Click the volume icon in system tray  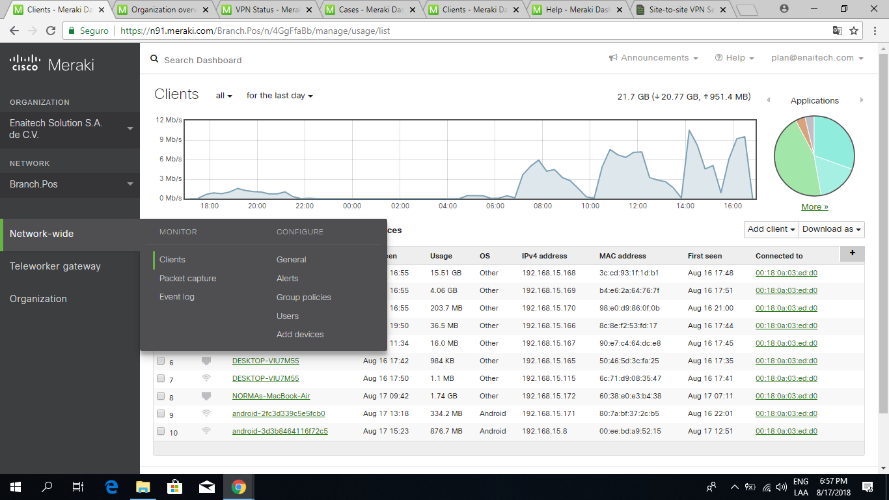click(782, 487)
